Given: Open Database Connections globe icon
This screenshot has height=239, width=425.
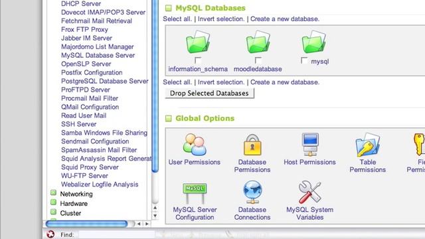Looking at the screenshot, I should [252, 193].
